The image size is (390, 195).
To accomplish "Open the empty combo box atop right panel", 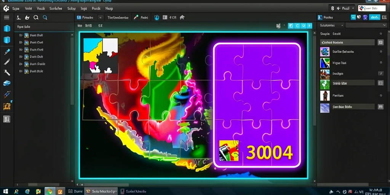I will point(366,26).
